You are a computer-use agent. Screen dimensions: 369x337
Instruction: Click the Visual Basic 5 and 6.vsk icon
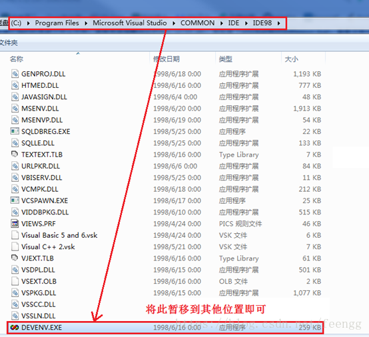(x=15, y=235)
